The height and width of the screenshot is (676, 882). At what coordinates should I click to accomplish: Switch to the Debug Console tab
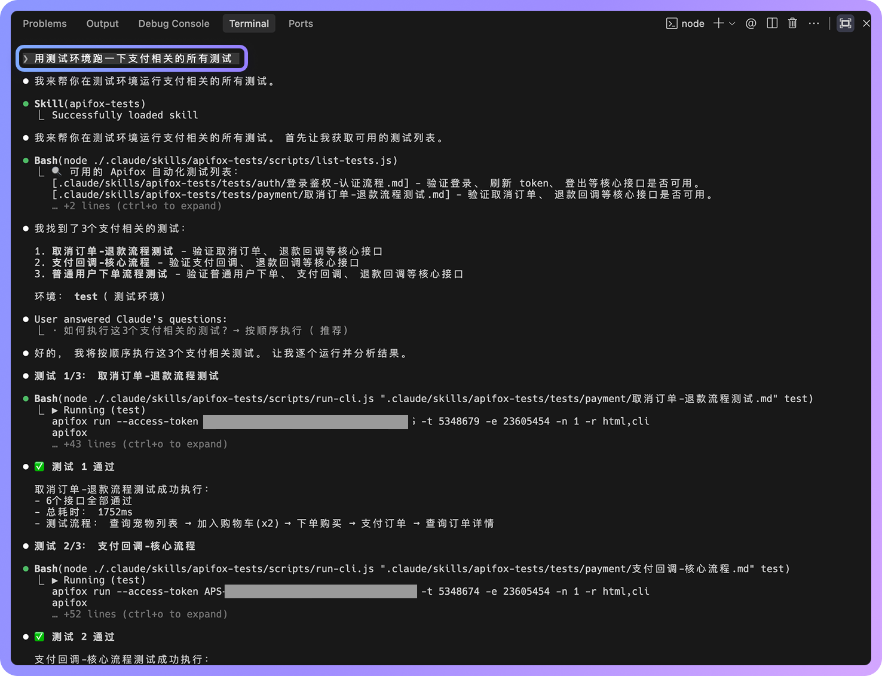(x=174, y=23)
